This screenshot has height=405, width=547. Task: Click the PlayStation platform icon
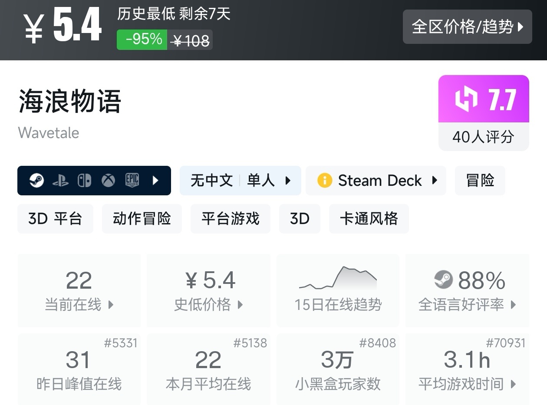[60, 181]
